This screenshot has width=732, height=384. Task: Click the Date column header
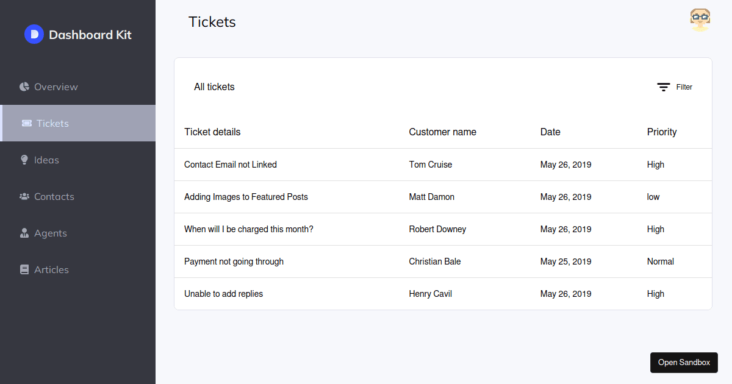pos(550,132)
